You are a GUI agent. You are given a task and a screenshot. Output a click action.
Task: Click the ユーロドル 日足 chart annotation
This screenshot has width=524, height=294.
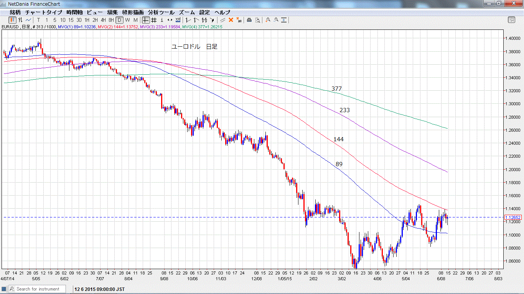pos(194,47)
